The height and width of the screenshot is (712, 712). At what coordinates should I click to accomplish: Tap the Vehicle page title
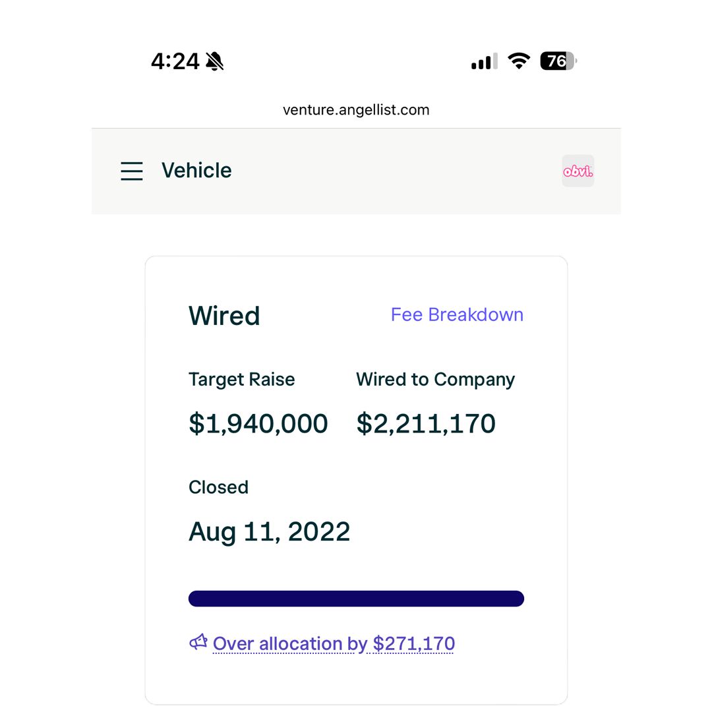(196, 171)
